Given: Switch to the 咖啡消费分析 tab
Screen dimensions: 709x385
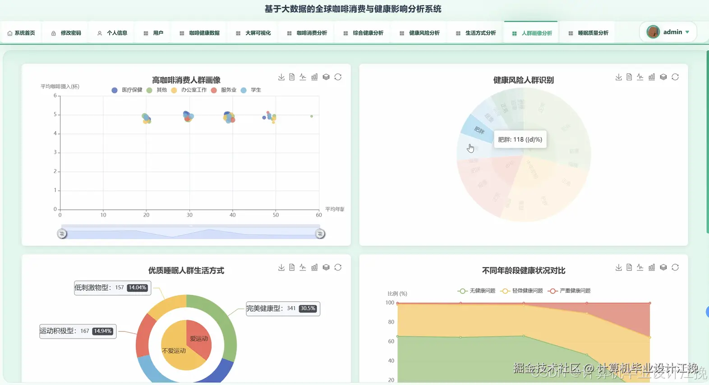Looking at the screenshot, I should pyautogui.click(x=307, y=33).
